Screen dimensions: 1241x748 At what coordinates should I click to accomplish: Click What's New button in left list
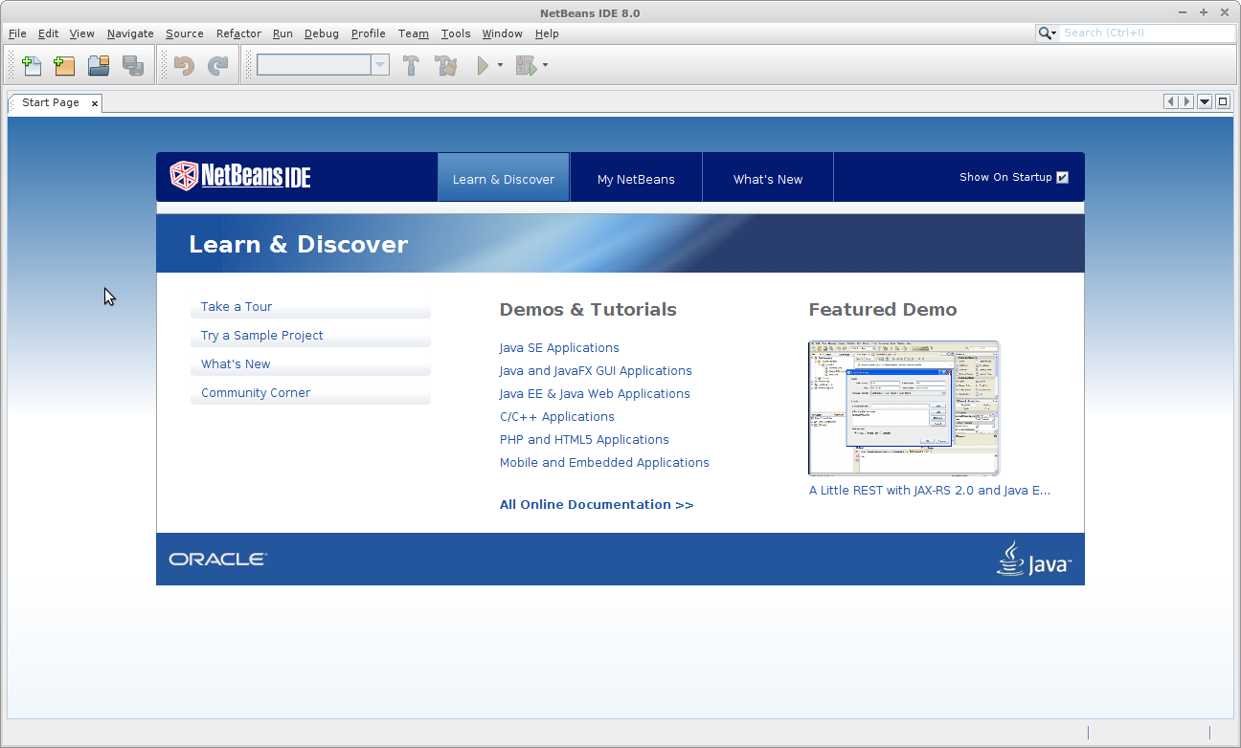click(x=311, y=364)
